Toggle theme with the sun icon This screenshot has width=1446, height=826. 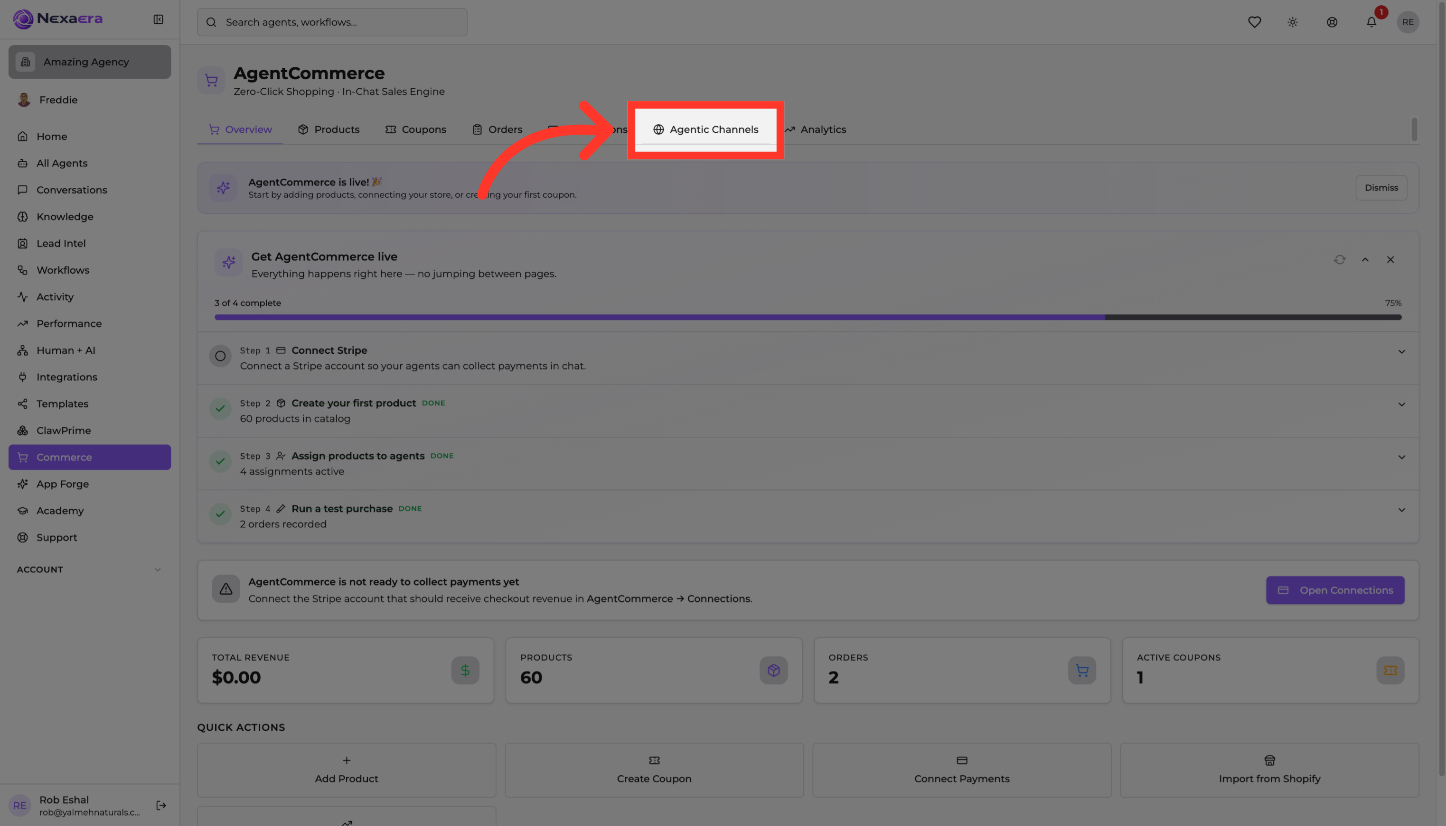click(x=1293, y=22)
